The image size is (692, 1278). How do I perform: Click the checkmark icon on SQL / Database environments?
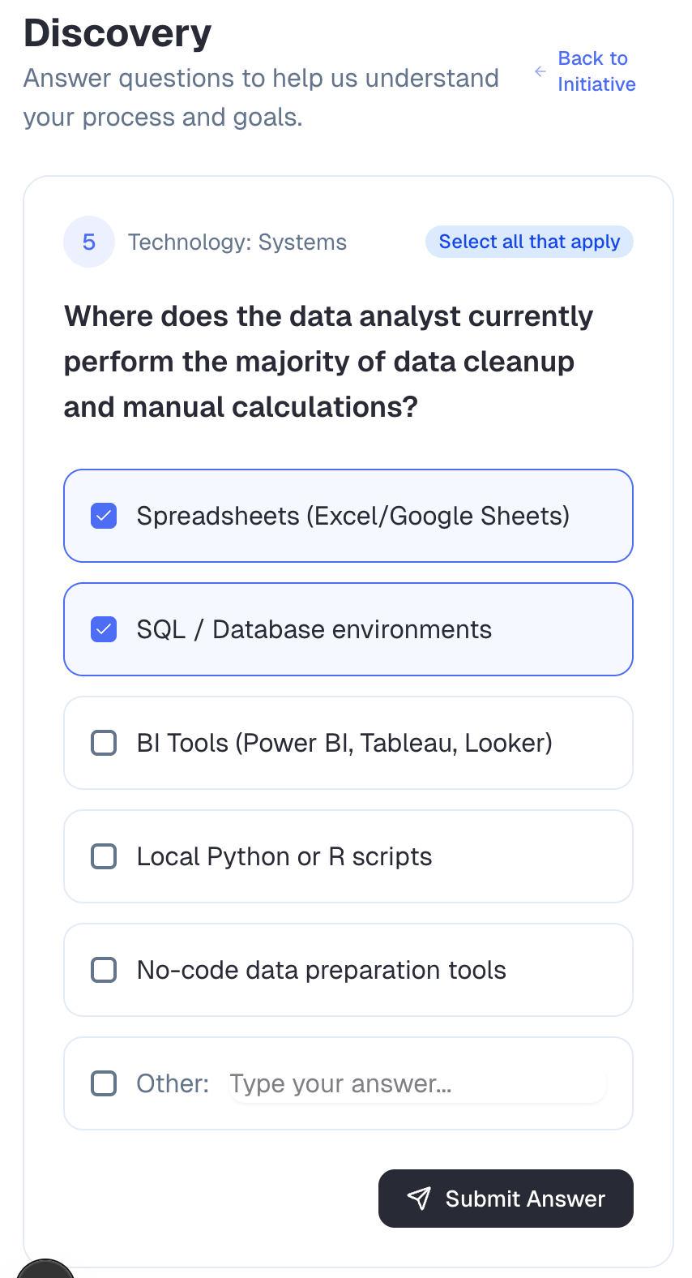click(x=103, y=629)
